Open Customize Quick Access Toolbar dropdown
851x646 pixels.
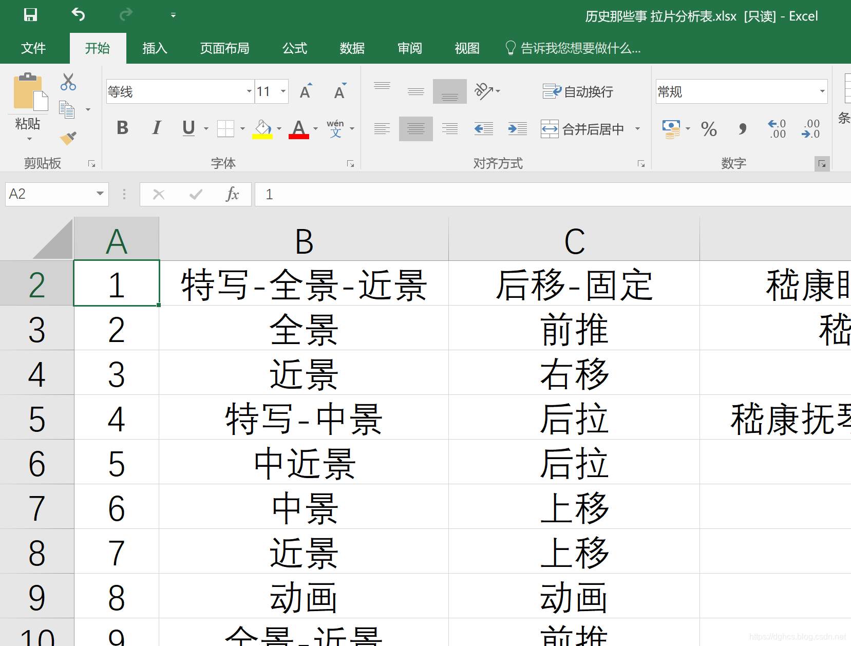(x=173, y=15)
